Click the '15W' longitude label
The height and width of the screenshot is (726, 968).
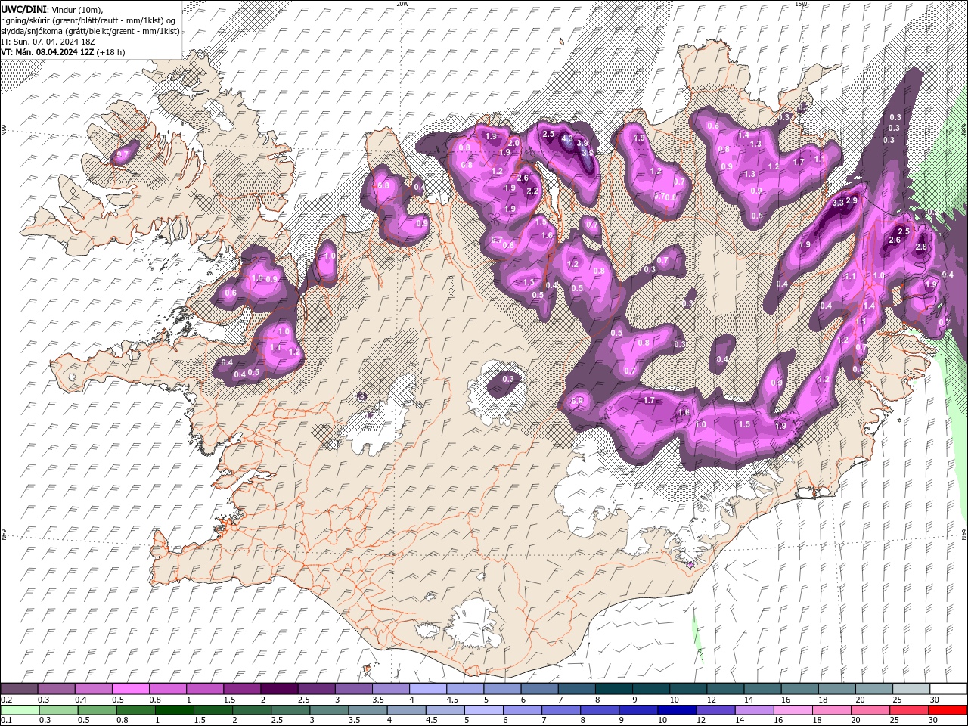coord(801,4)
